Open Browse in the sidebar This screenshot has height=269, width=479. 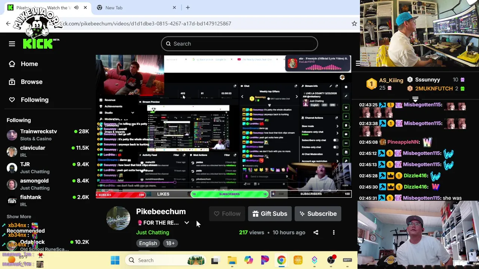click(x=31, y=82)
